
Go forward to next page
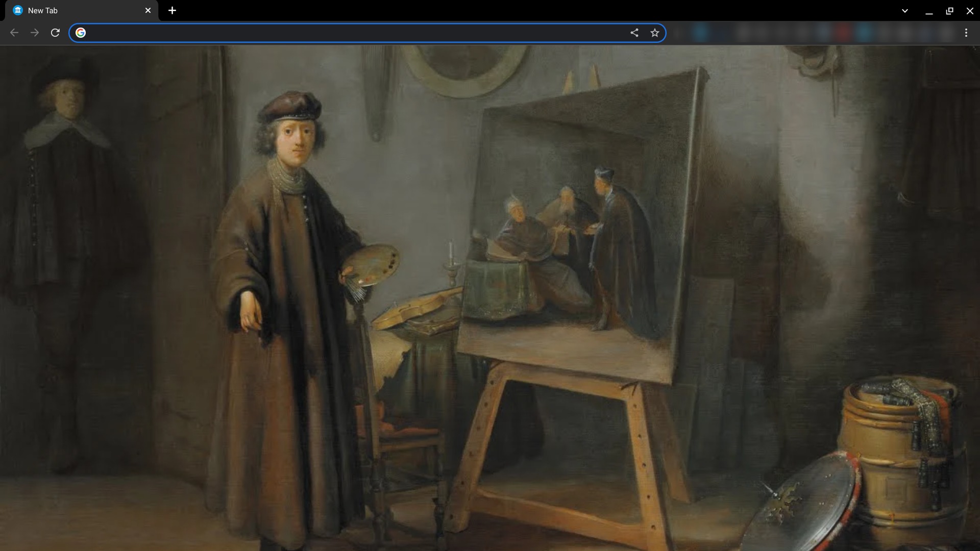point(35,33)
